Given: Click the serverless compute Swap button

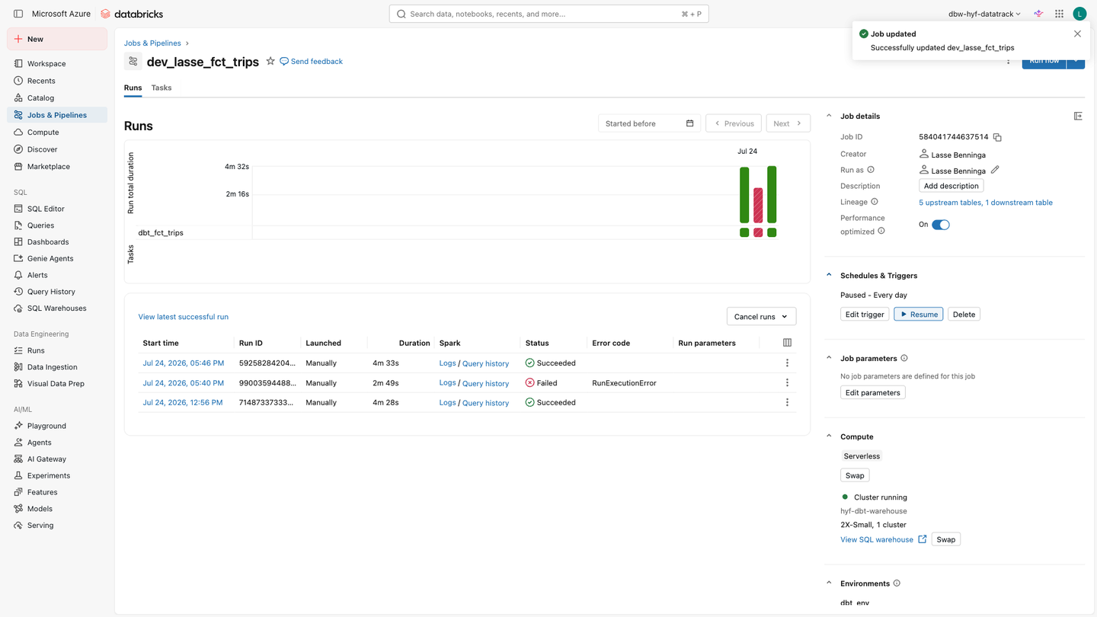Looking at the screenshot, I should (855, 475).
